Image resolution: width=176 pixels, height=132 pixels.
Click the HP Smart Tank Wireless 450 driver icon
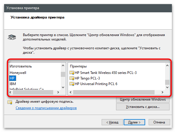72,73
